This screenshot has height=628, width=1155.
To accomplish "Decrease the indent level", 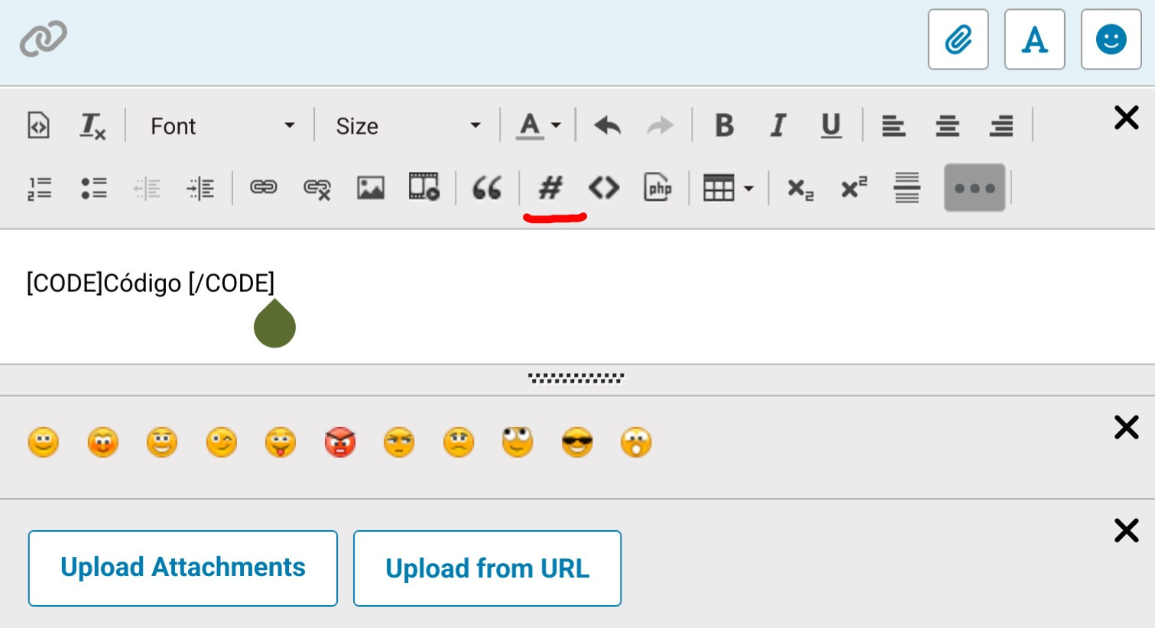I will [x=147, y=188].
